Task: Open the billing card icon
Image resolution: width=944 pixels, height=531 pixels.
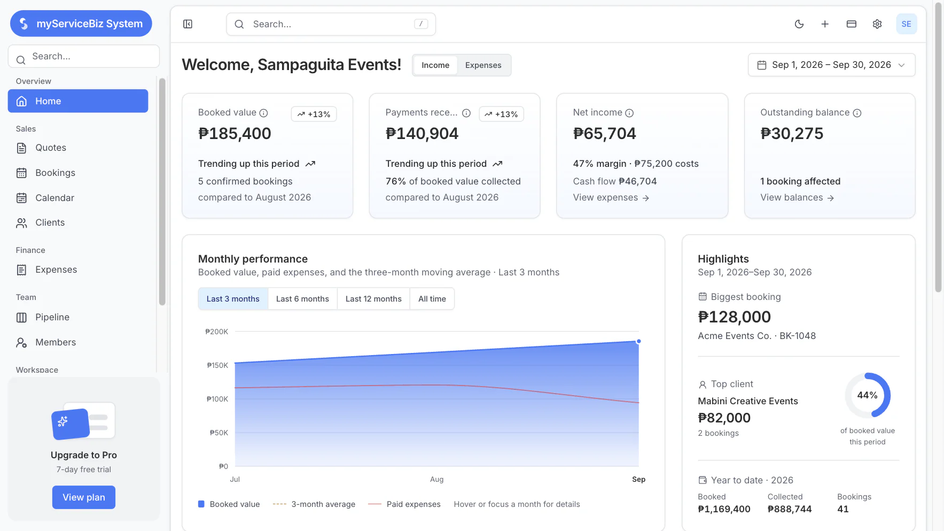Action: [852, 24]
